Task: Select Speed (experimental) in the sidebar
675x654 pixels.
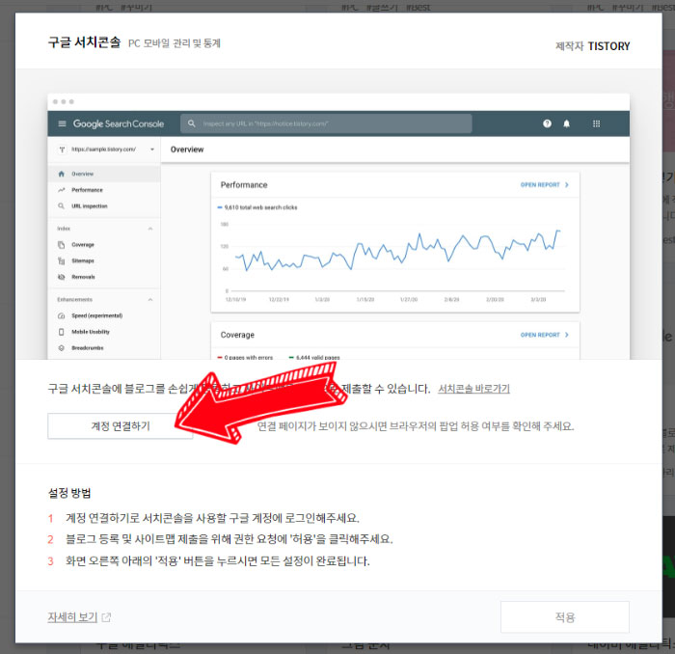Action: point(104,315)
